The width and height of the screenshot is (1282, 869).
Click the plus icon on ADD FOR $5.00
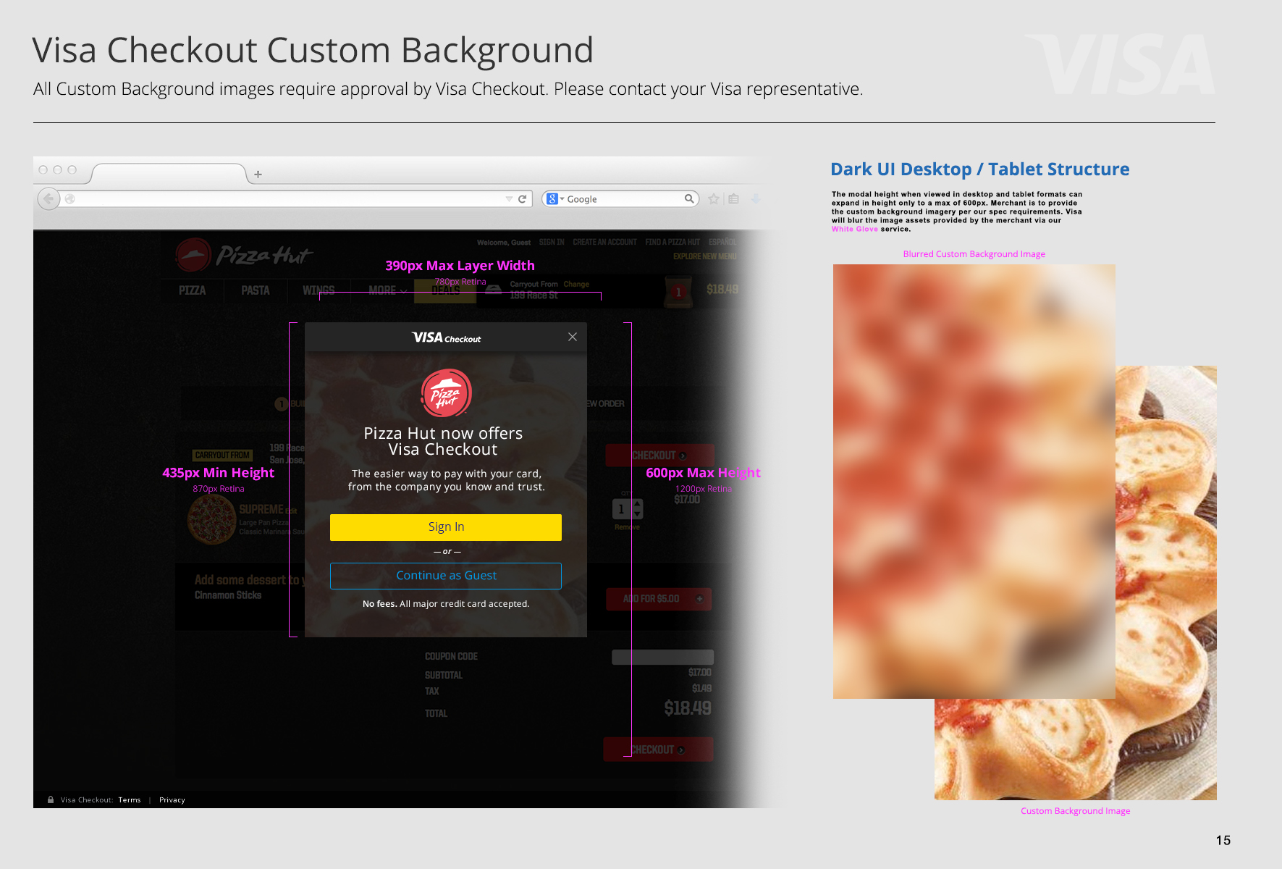click(699, 599)
